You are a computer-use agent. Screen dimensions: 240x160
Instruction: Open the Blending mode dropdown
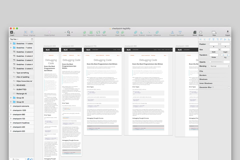(x=219, y=66)
